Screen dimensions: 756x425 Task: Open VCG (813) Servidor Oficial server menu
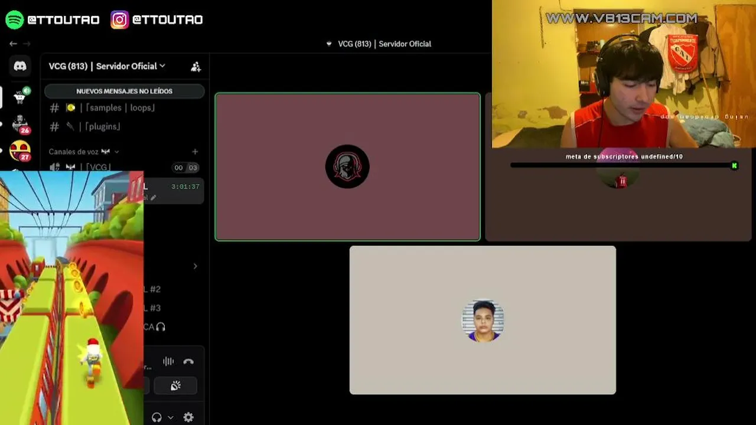[107, 66]
